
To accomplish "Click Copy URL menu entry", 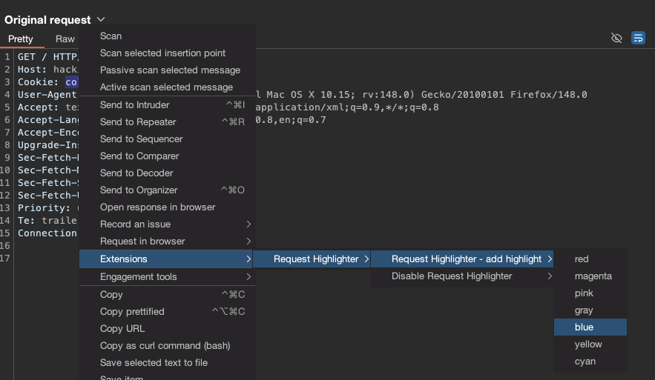I will coord(122,329).
